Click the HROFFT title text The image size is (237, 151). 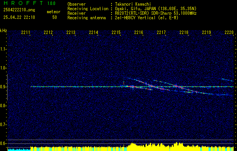pos(23,3)
